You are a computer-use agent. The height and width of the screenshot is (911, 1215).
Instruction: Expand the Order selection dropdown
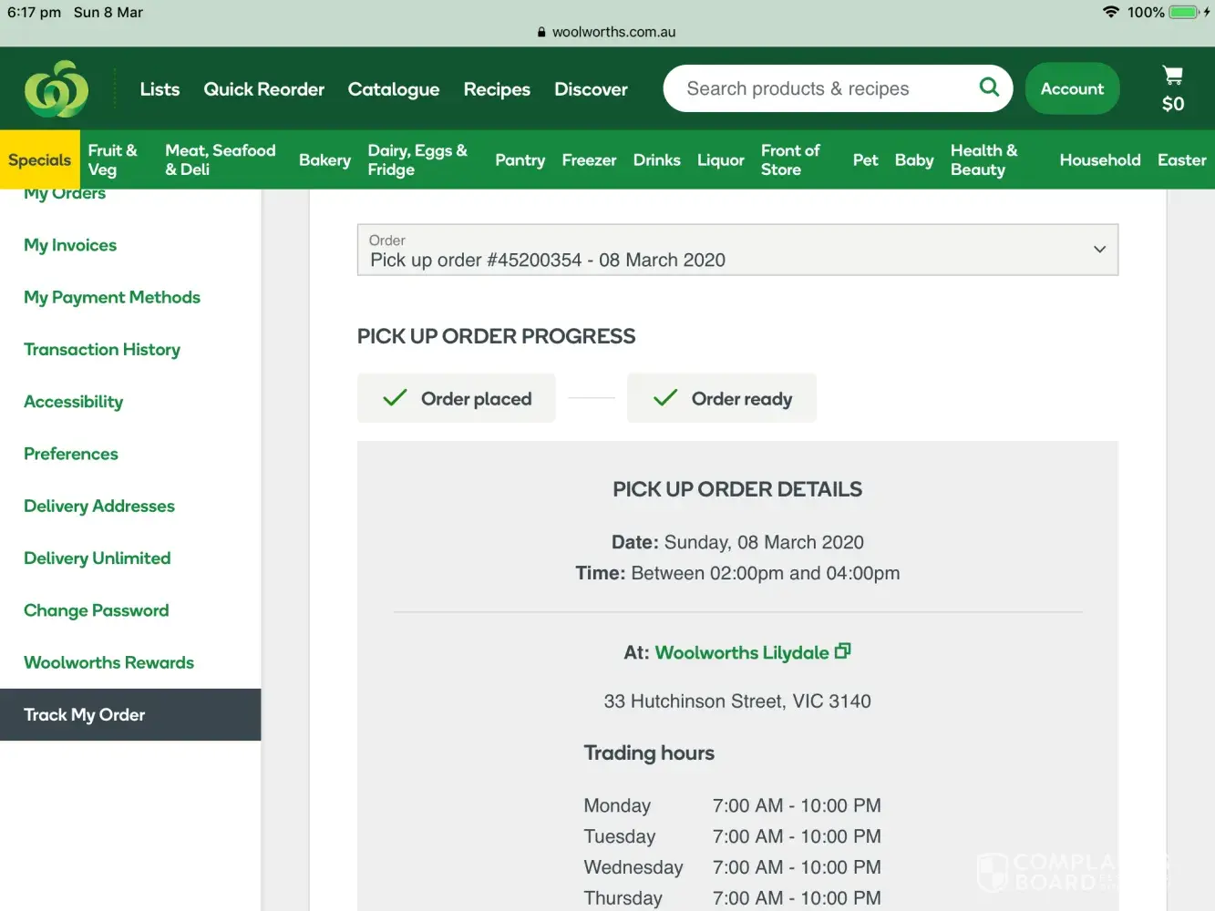(x=736, y=251)
